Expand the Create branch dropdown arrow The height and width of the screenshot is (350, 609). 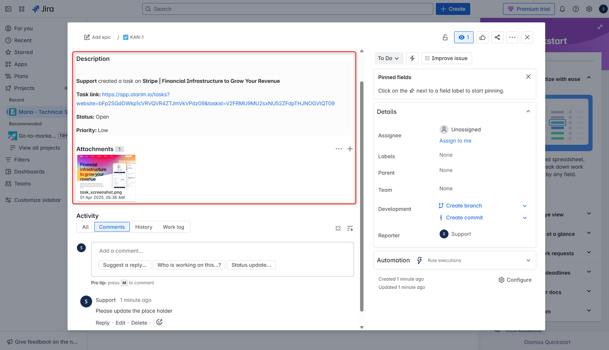[525, 206]
